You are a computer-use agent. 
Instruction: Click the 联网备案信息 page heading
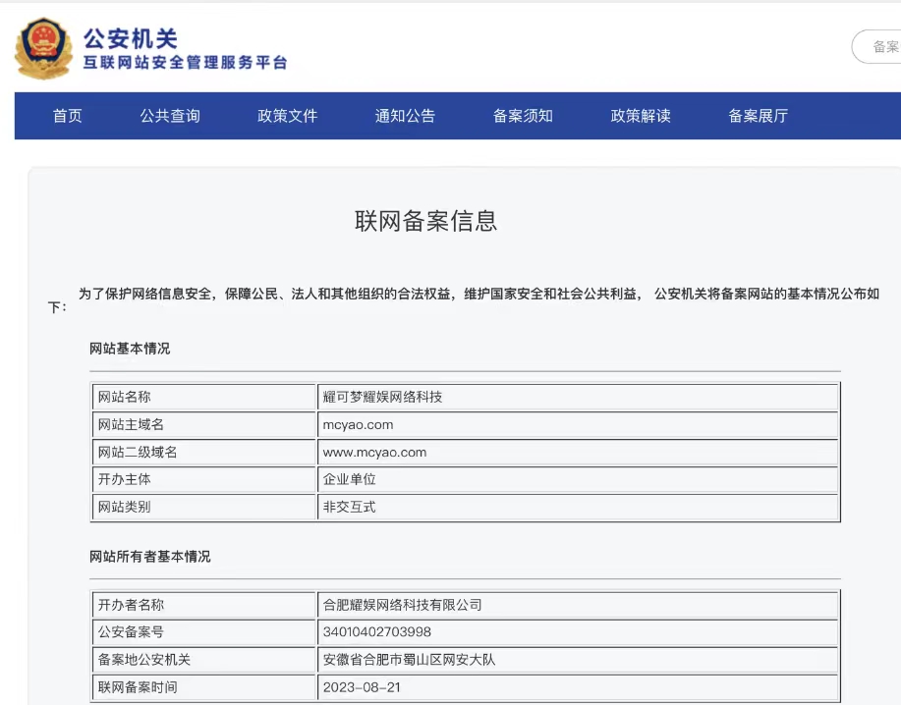click(425, 221)
